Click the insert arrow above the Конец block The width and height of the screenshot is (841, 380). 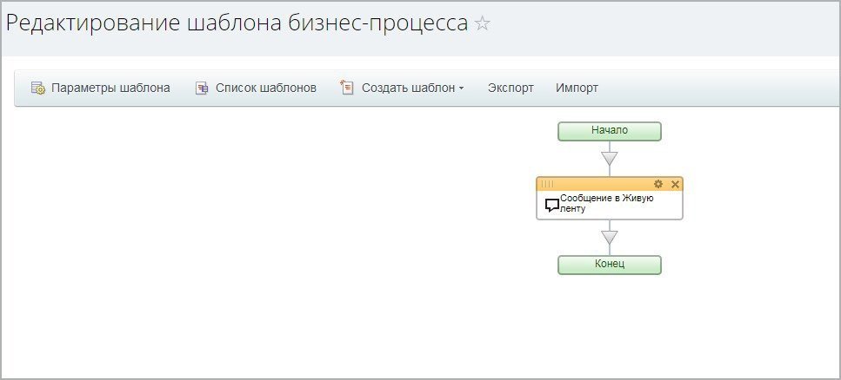pyautogui.click(x=610, y=237)
